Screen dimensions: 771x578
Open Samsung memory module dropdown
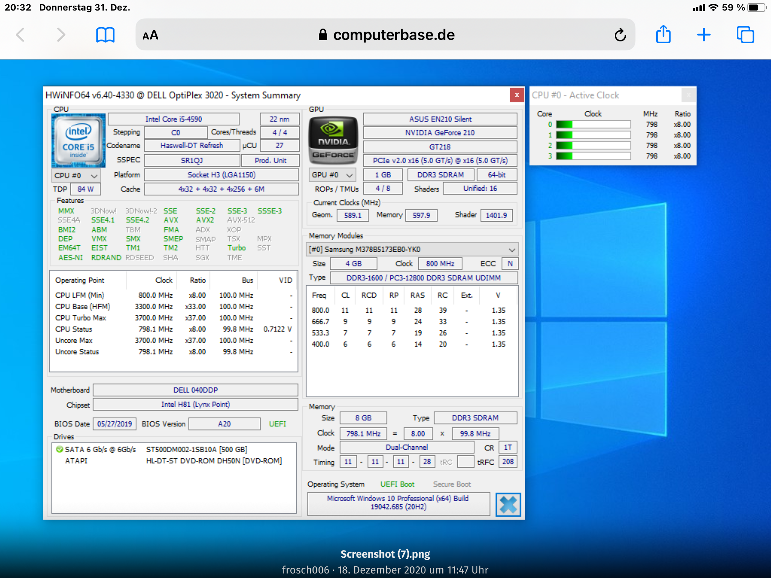(412, 249)
